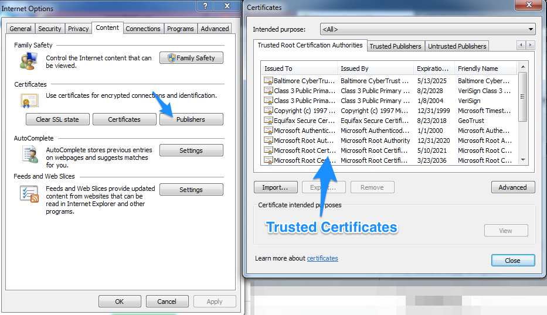The height and width of the screenshot is (315, 547).
Task: Click Cancel in Internet Options
Action: tap(167, 302)
